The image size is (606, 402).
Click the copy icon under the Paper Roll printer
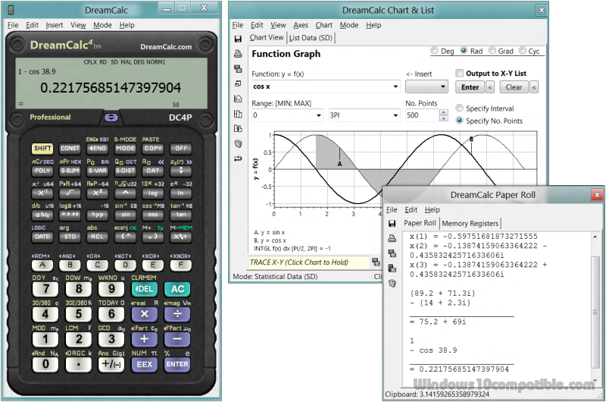pyautogui.click(x=392, y=253)
